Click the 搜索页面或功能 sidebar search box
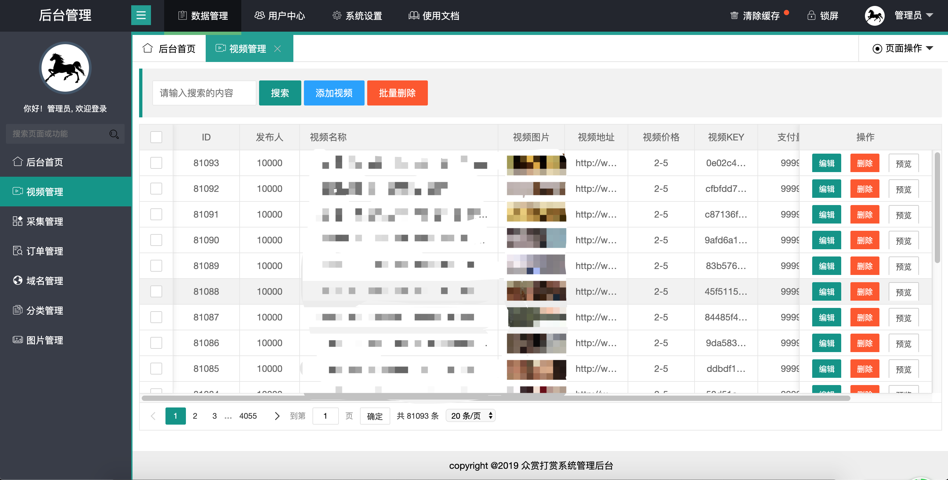The image size is (948, 480). point(65,134)
